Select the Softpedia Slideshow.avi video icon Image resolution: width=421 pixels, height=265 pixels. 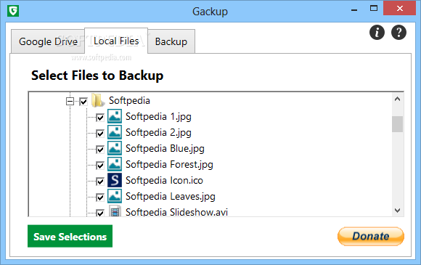pos(115,211)
